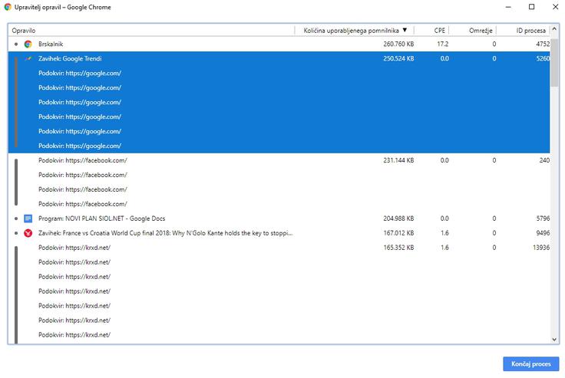Select the Zavihek: Google Trendi row
Screen dimensions: 565x378
(x=279, y=59)
